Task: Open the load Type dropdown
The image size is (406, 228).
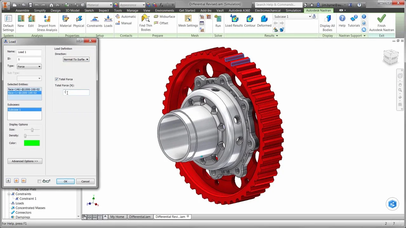Action: tap(29, 66)
